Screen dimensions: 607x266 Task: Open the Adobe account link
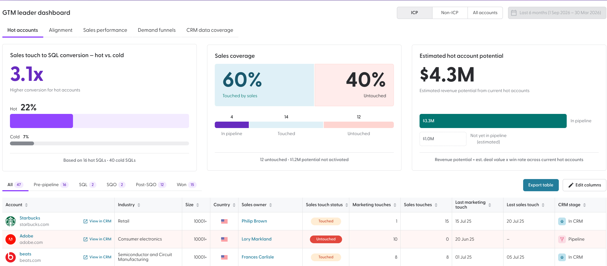click(26, 236)
